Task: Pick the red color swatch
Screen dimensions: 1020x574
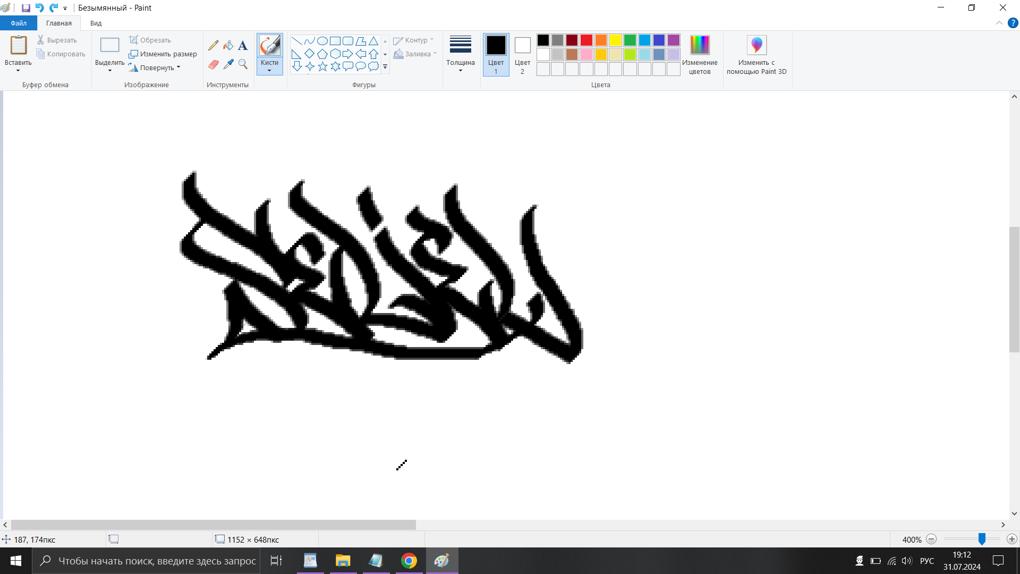Action: click(x=586, y=40)
